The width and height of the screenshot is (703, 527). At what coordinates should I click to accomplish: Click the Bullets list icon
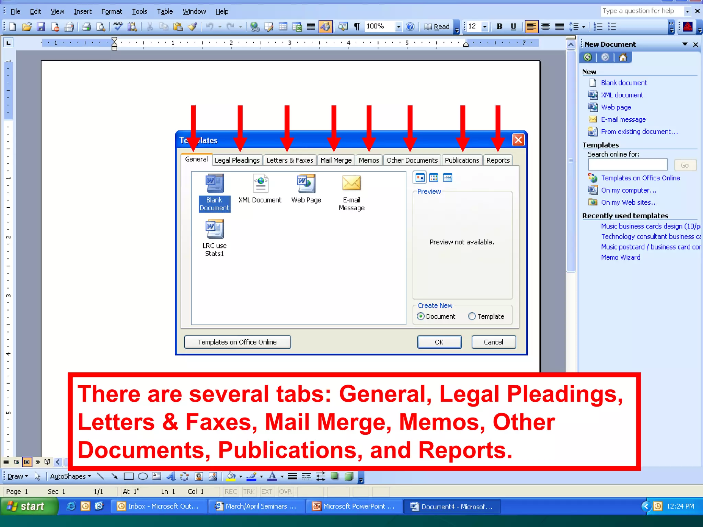tap(612, 27)
